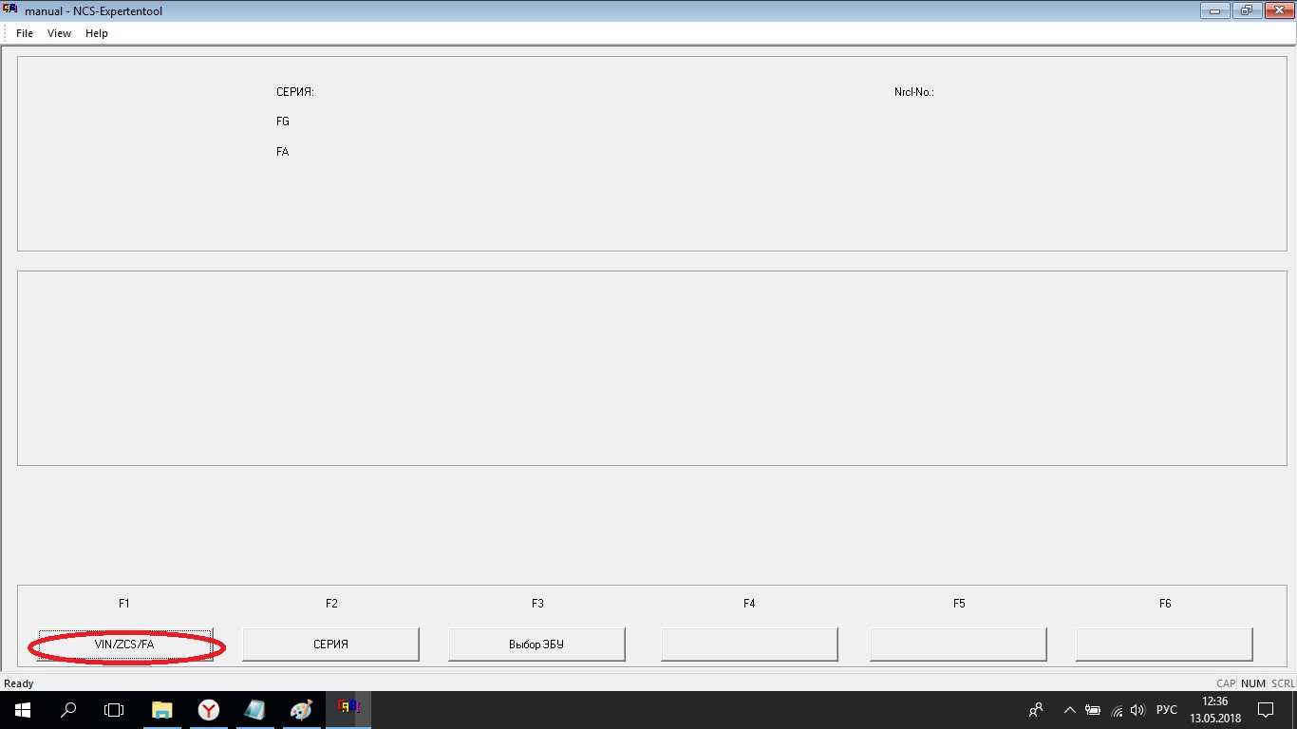This screenshot has width=1297, height=729.
Task: Click the volume speaker icon
Action: 1137,710
